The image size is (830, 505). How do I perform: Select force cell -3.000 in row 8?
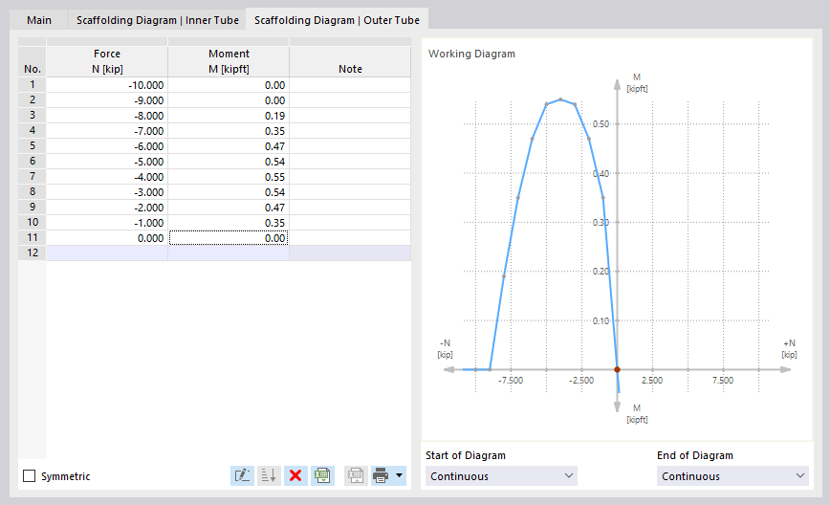[x=107, y=192]
